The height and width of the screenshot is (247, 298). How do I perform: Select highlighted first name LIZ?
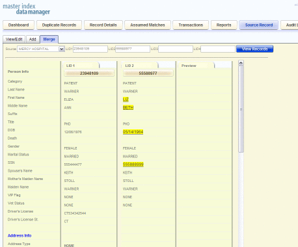coord(126,99)
